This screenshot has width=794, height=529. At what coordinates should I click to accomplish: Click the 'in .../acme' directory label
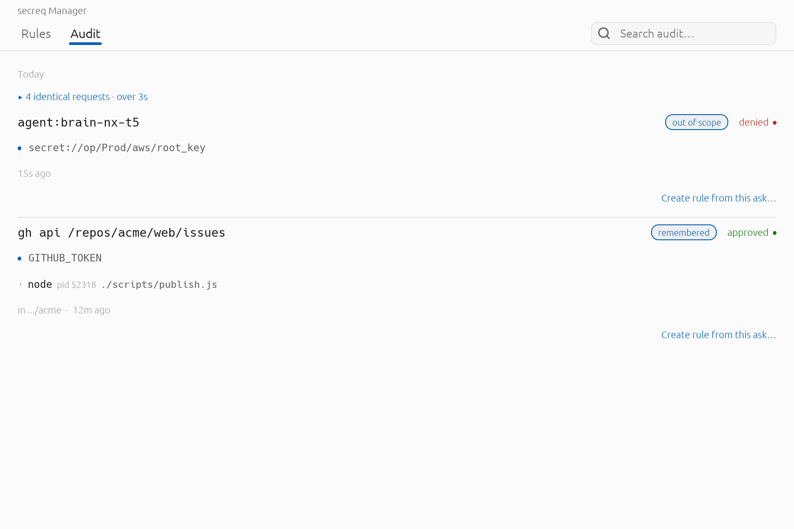click(39, 310)
